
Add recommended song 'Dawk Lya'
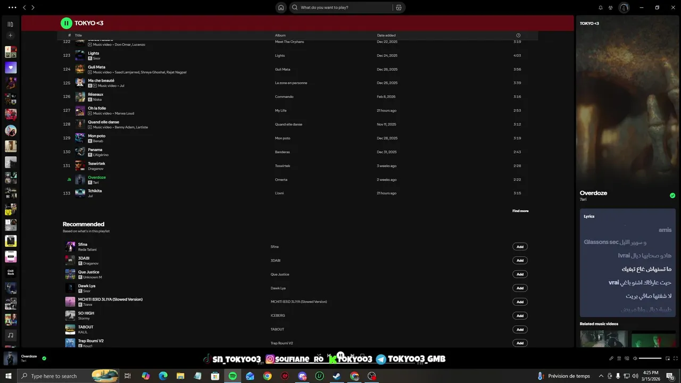tap(520, 288)
